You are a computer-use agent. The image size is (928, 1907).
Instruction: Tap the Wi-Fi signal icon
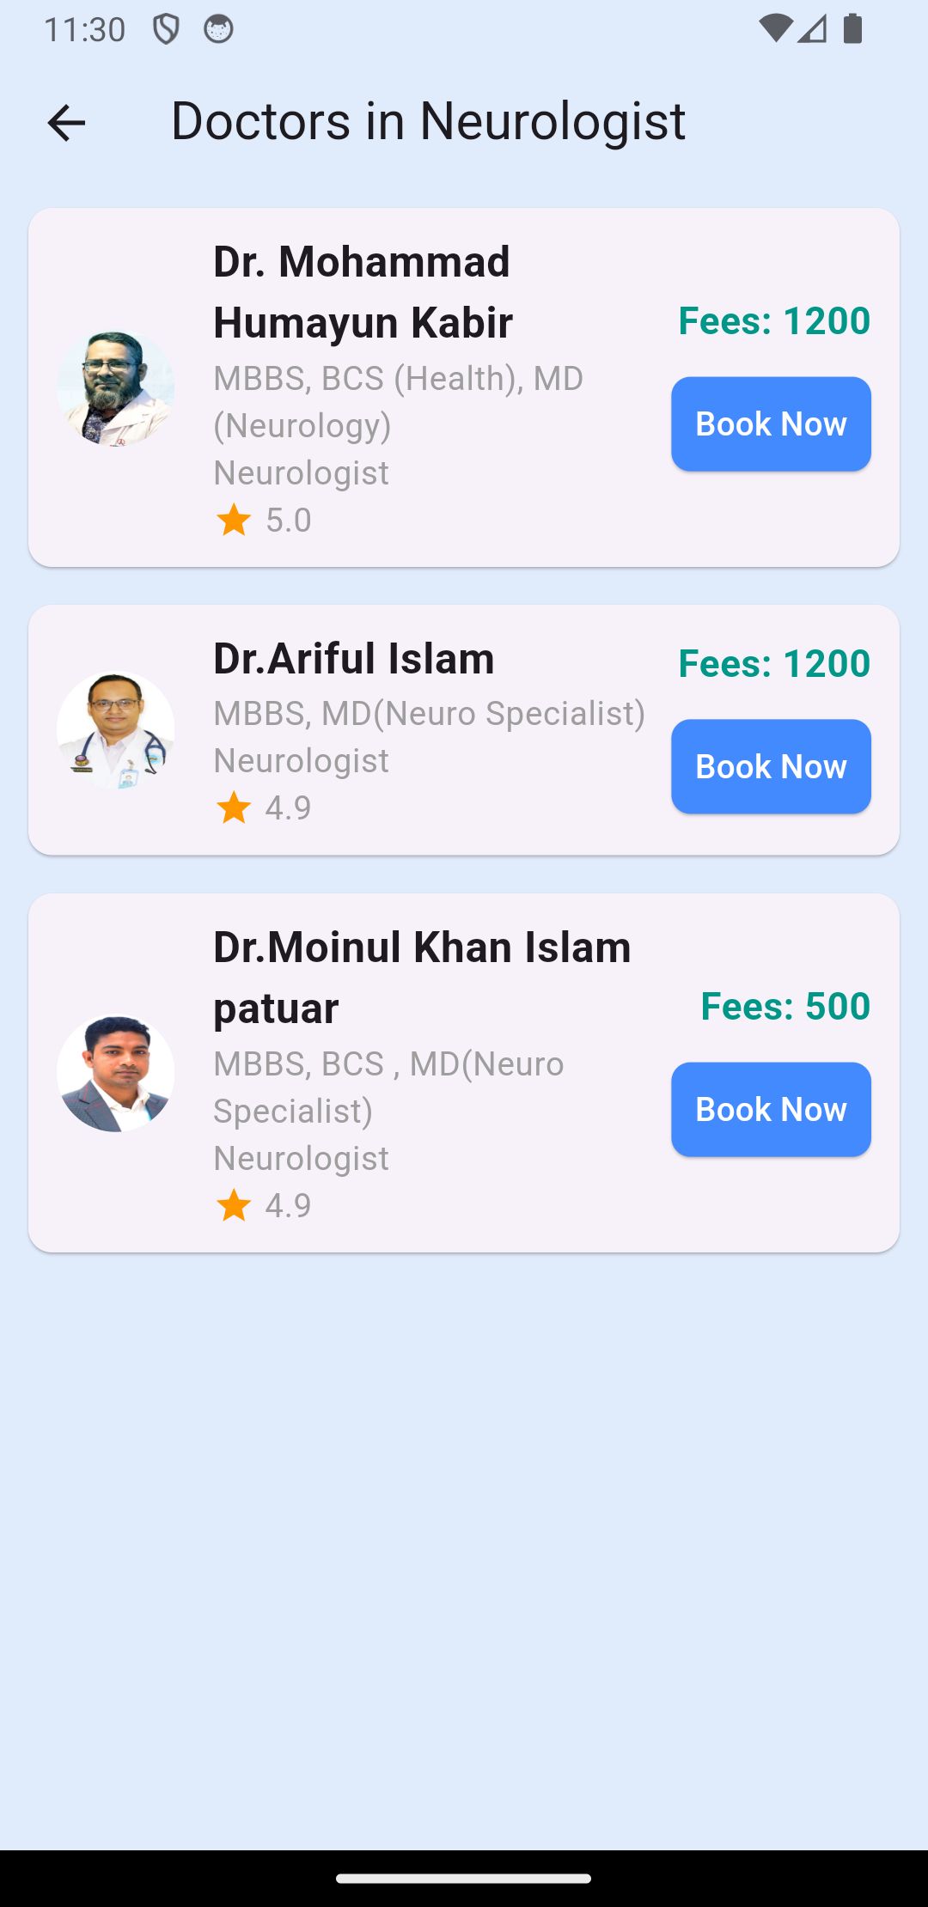(775, 28)
